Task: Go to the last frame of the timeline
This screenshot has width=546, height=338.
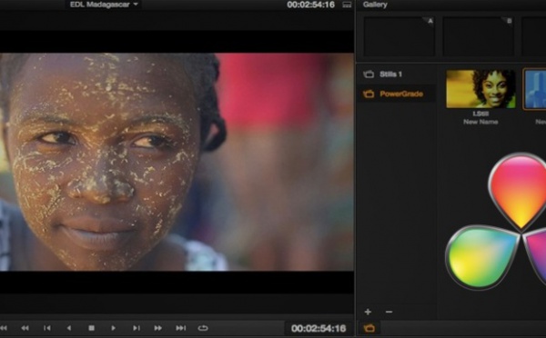Action: tap(181, 328)
